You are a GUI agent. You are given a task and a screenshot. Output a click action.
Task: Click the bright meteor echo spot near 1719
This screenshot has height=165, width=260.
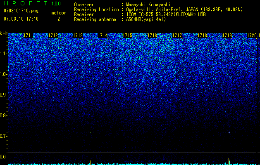229,132
